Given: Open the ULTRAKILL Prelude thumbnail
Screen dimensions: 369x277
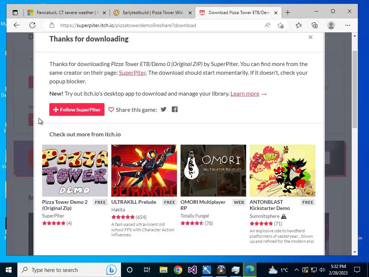Looking at the screenshot, I should (144, 171).
